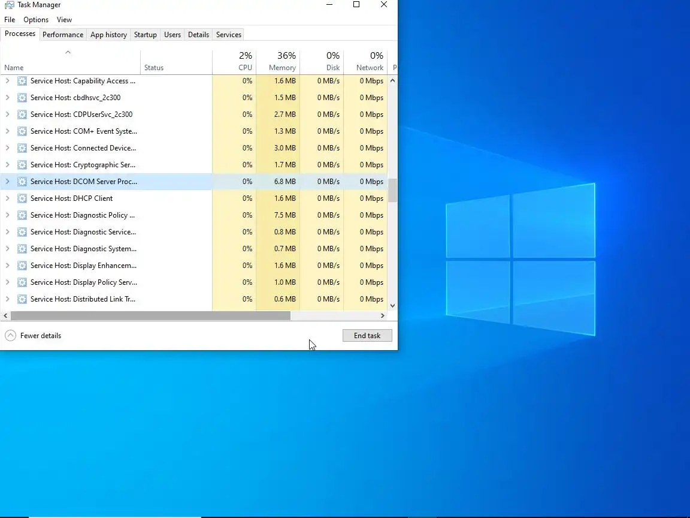
Task: Sort by the Memory column header
Action: coord(278,62)
